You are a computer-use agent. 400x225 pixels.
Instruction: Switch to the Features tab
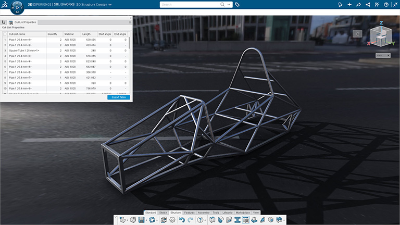[189, 213]
